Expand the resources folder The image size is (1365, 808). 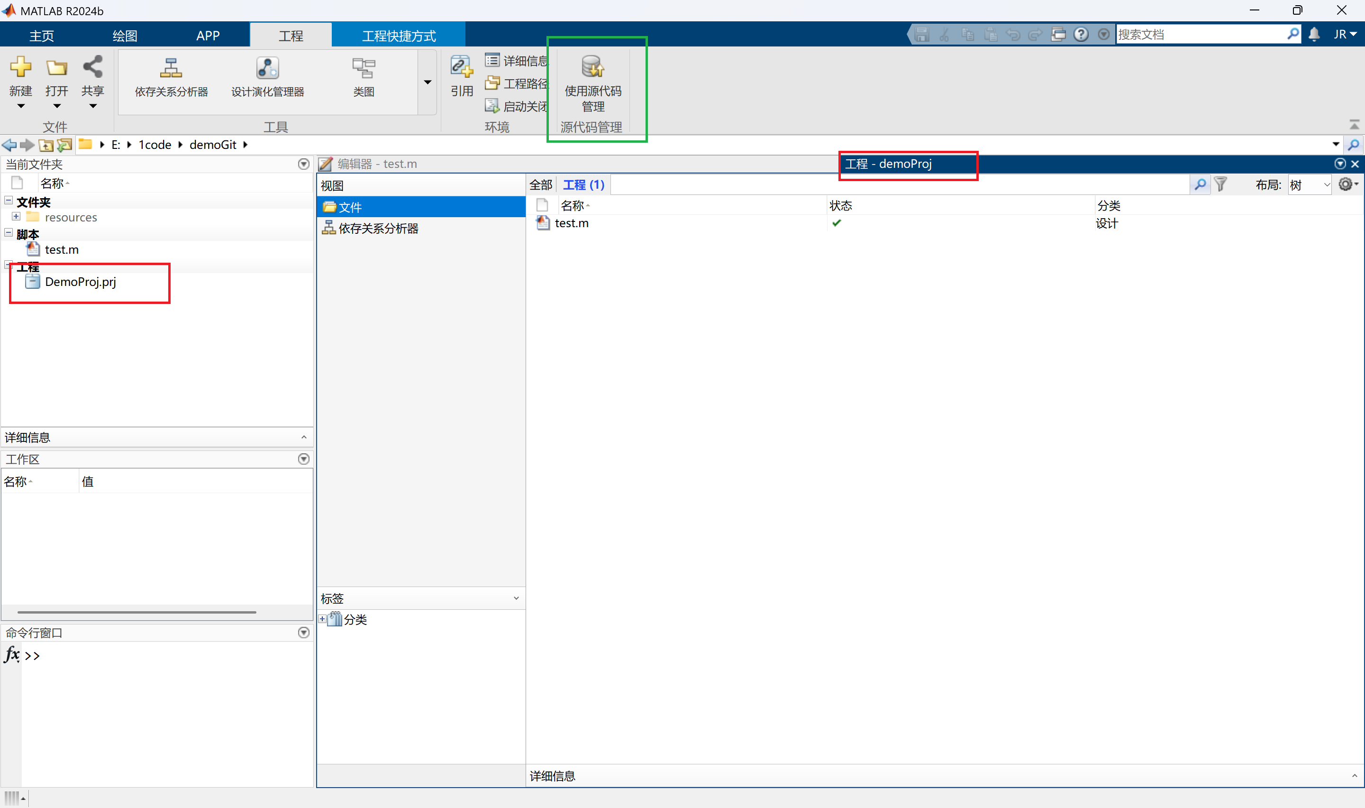click(16, 216)
